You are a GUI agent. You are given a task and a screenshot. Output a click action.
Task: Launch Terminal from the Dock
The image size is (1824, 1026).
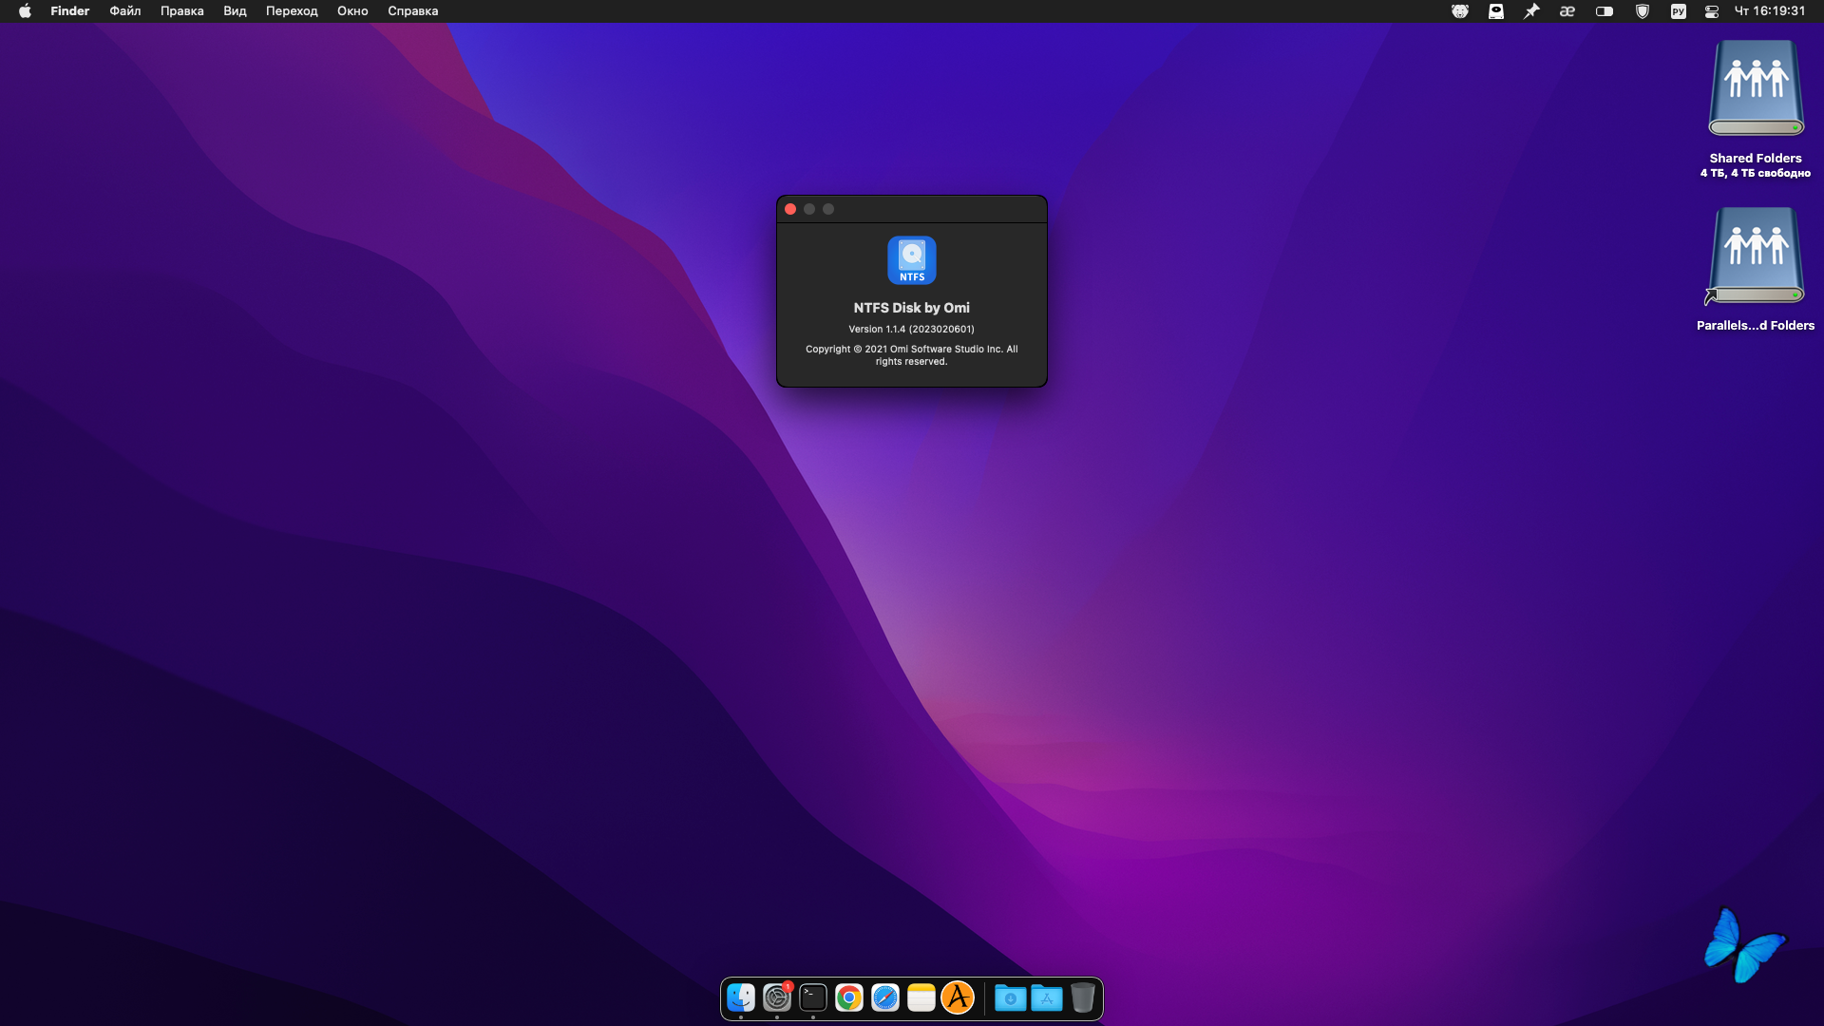[813, 997]
